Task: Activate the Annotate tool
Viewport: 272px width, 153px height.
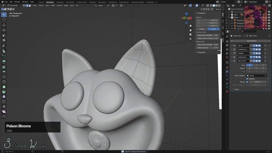Action: tap(4, 46)
